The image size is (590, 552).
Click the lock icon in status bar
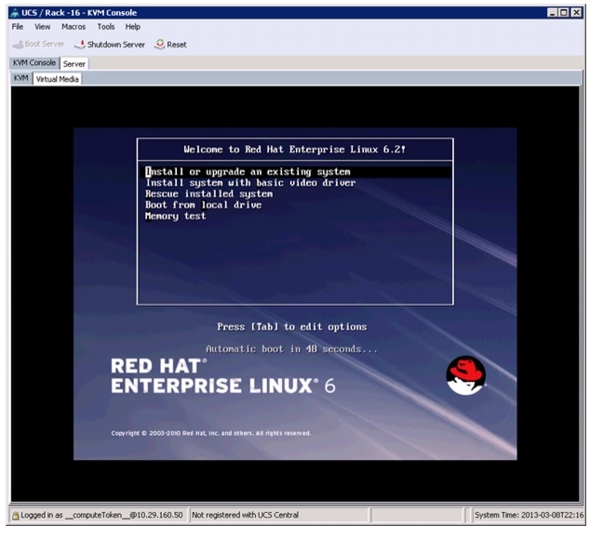[16, 516]
